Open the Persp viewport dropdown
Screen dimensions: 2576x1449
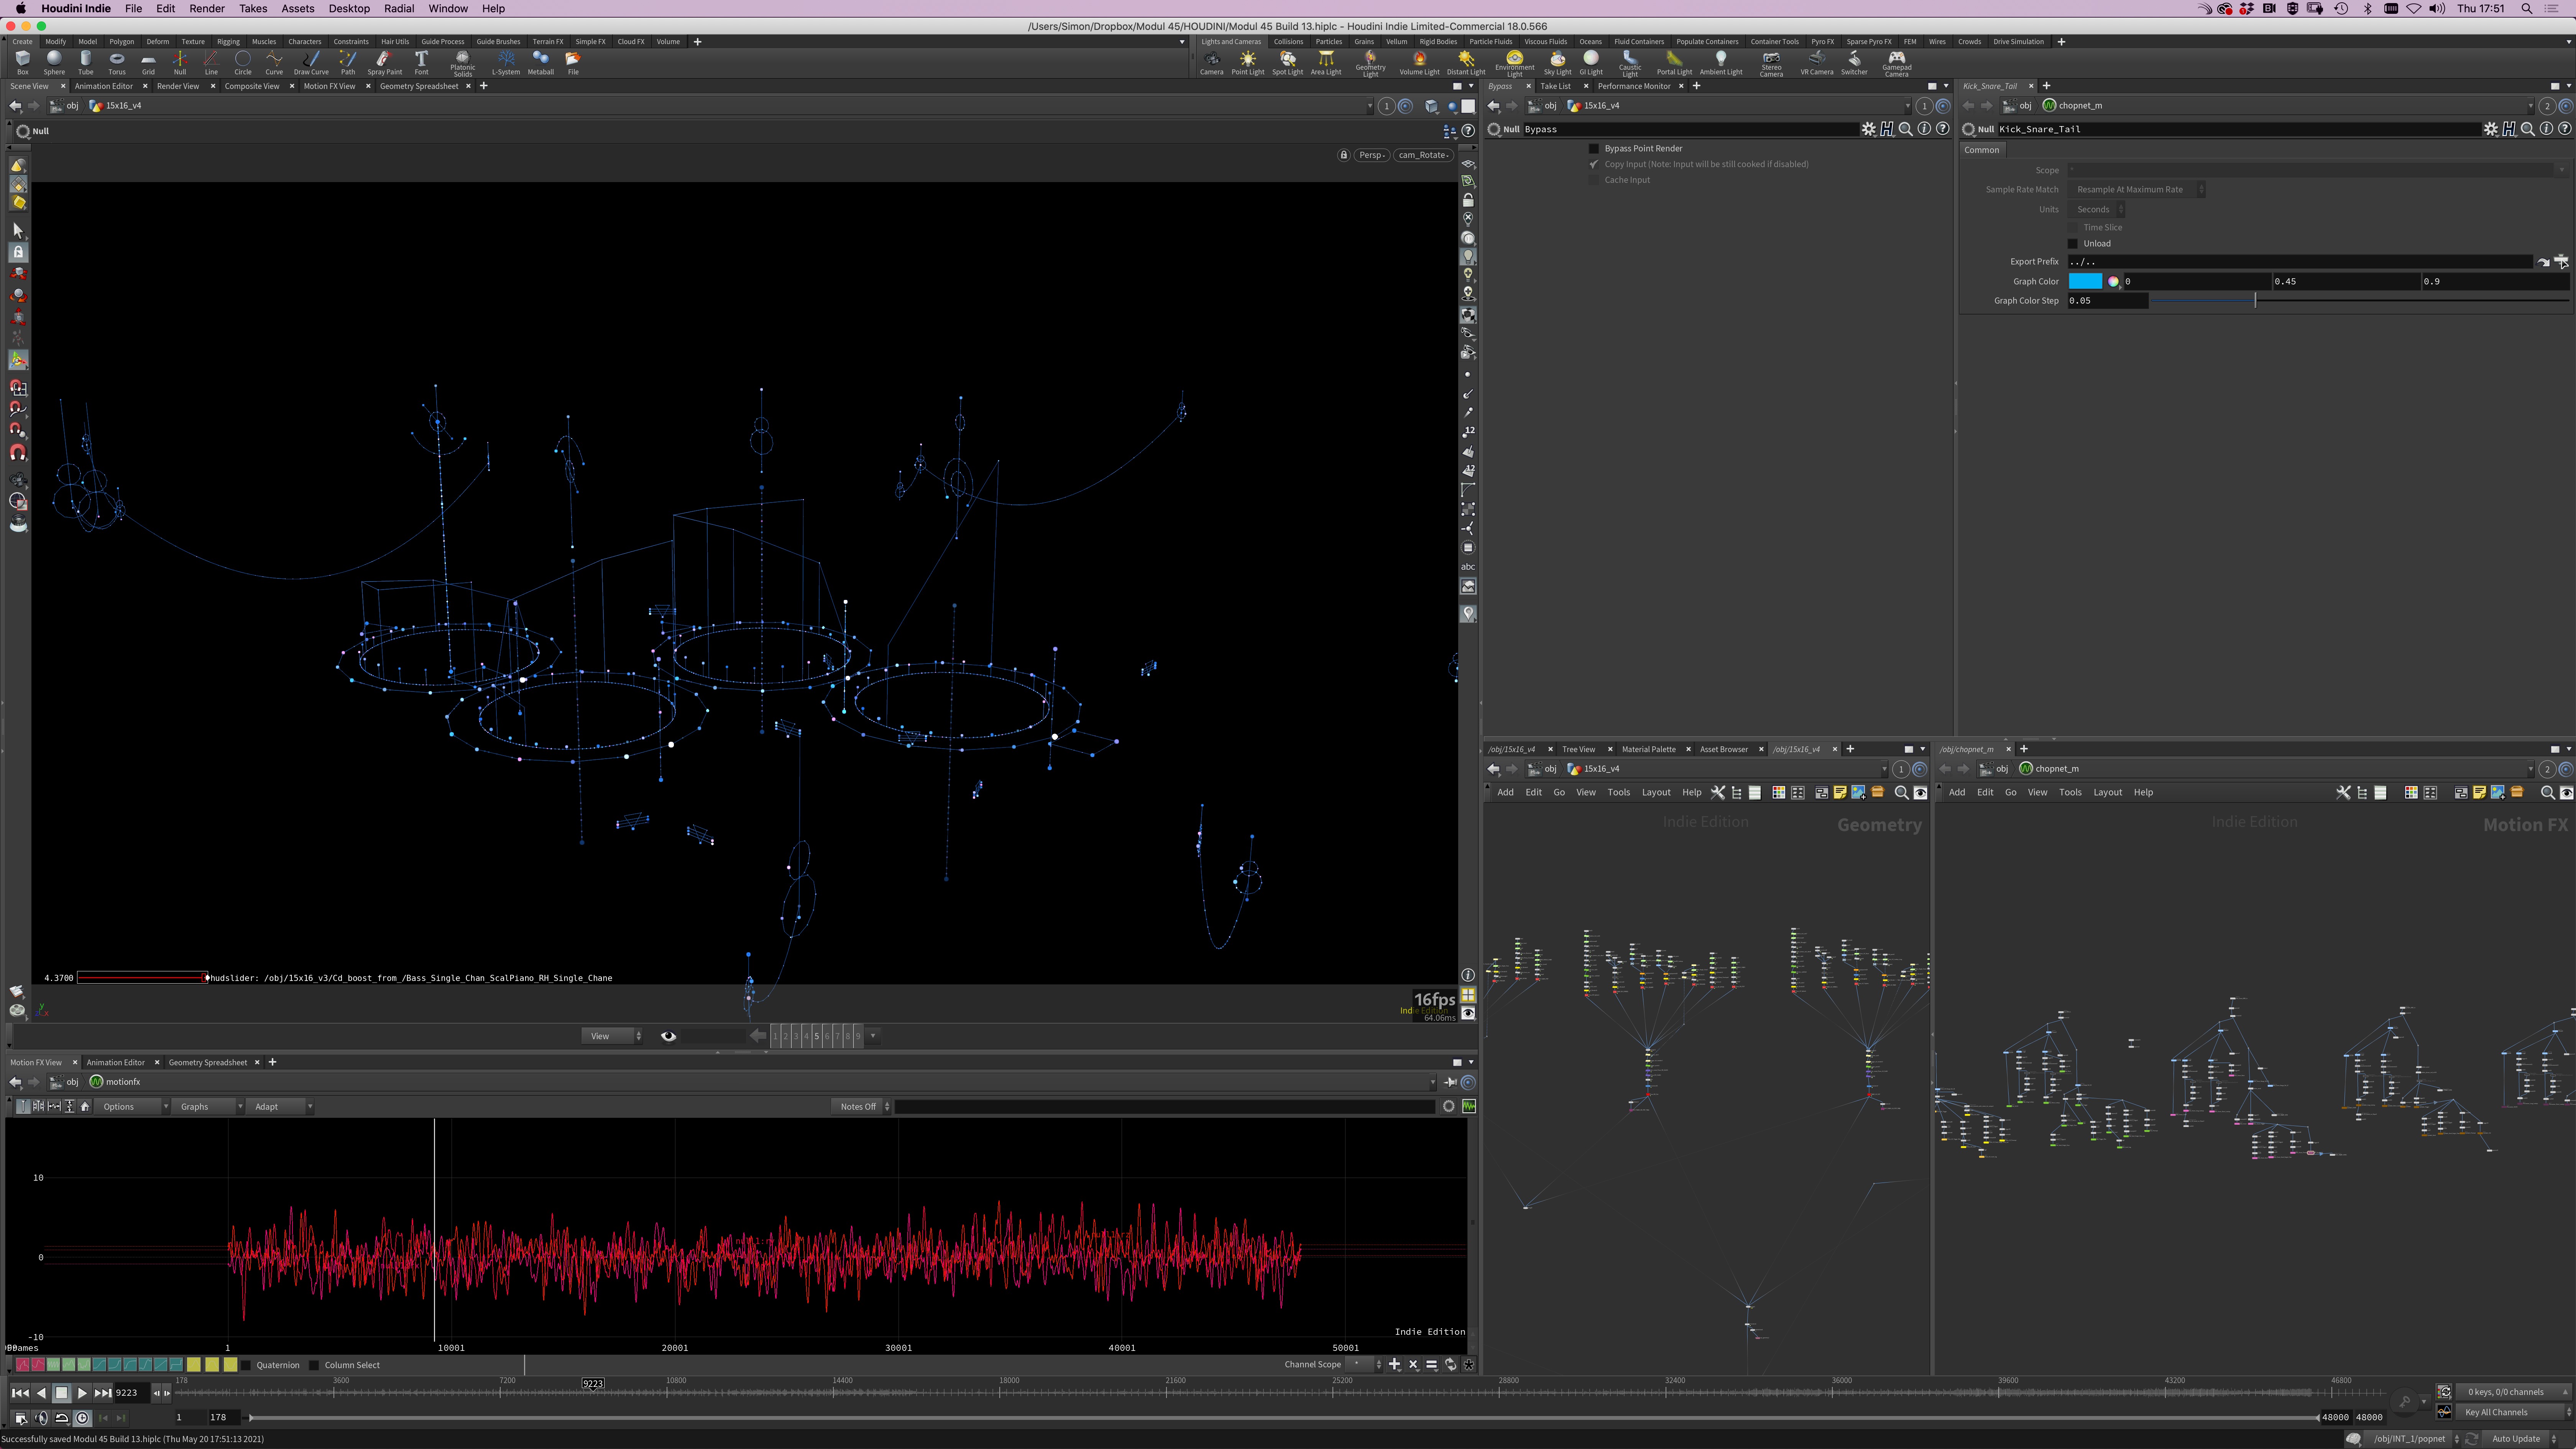coord(1371,155)
